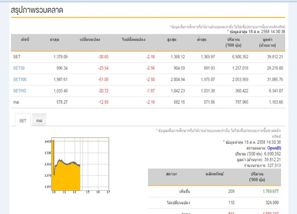Select mai percent change -2.19
The height and width of the screenshot is (214, 297).
[x=150, y=102]
